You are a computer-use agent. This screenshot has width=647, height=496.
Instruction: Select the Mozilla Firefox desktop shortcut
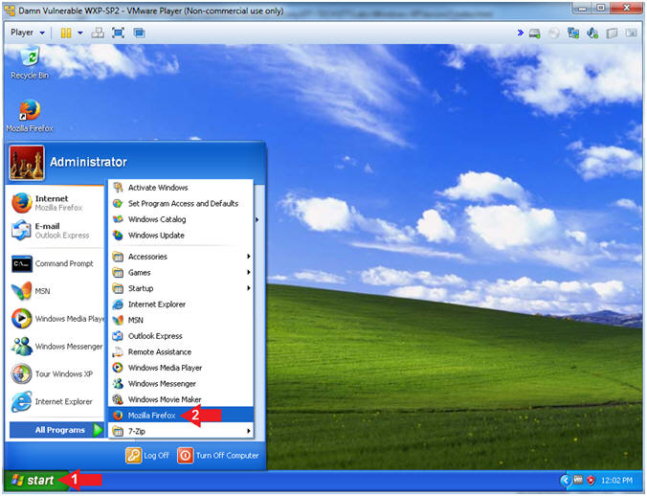(30, 116)
